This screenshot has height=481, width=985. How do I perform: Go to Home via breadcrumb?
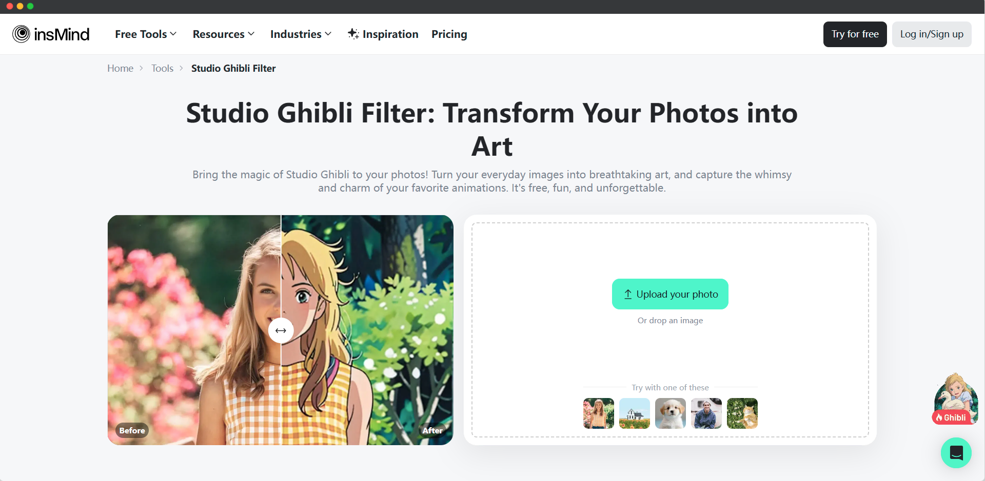[121, 68]
